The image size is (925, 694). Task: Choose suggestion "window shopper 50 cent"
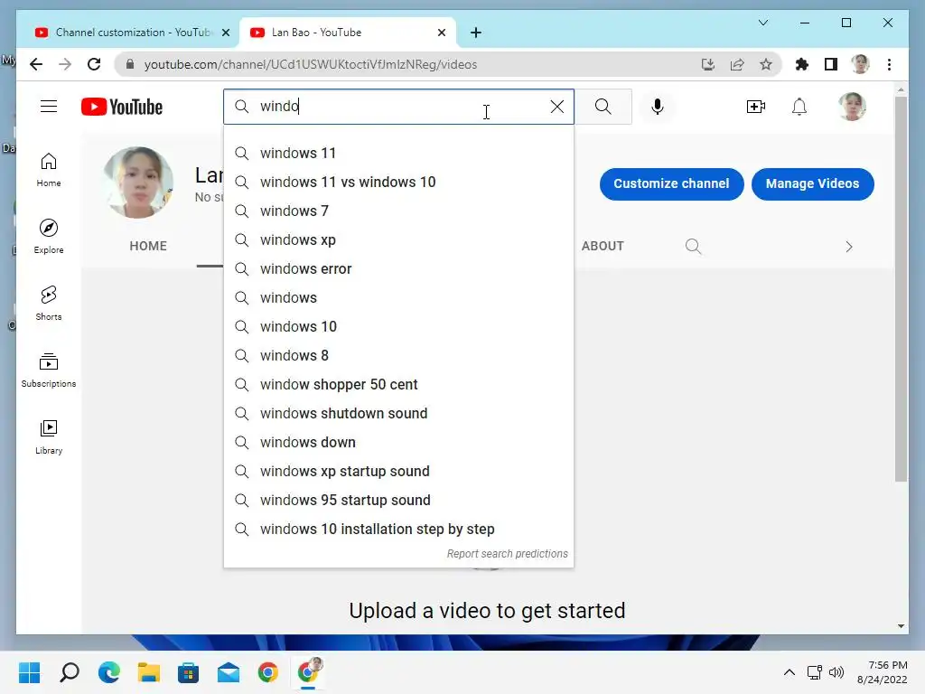coord(398,384)
